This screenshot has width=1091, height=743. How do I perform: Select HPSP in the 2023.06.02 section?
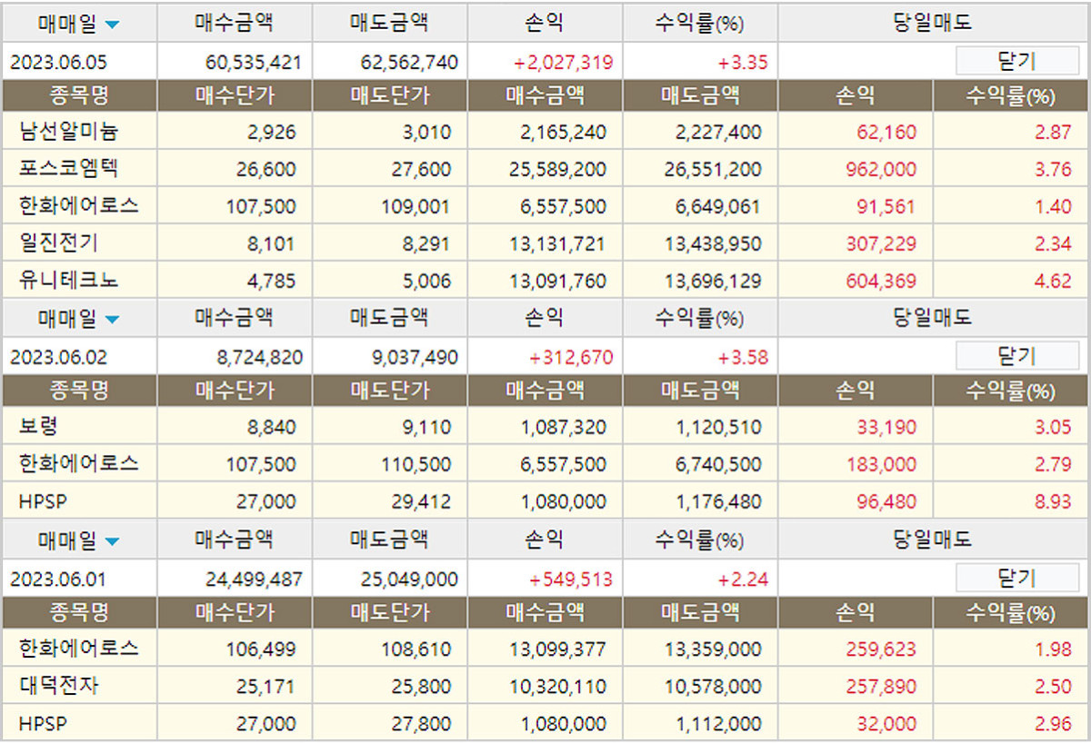pos(43,501)
